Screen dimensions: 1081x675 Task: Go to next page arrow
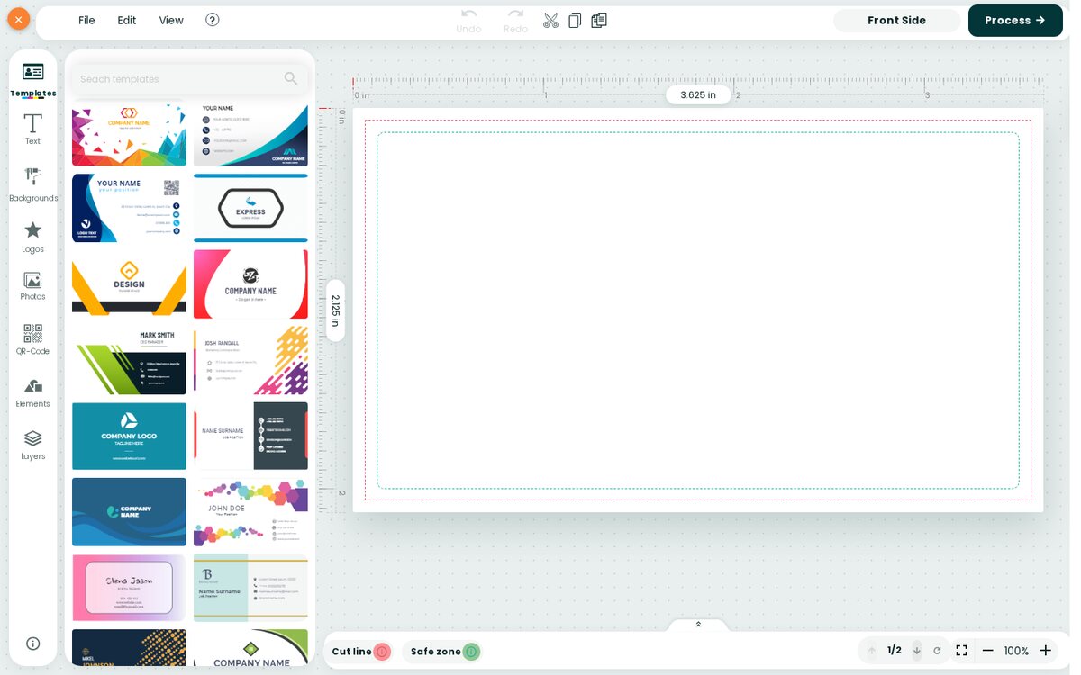tap(917, 651)
